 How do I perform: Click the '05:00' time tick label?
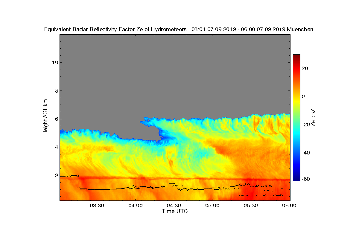pyautogui.click(x=212, y=206)
